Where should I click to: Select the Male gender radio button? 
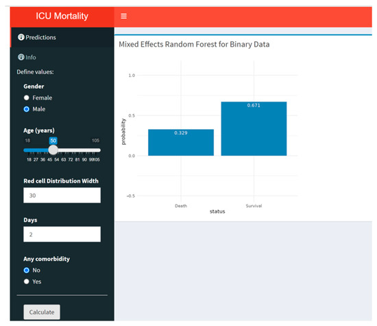[x=27, y=109]
